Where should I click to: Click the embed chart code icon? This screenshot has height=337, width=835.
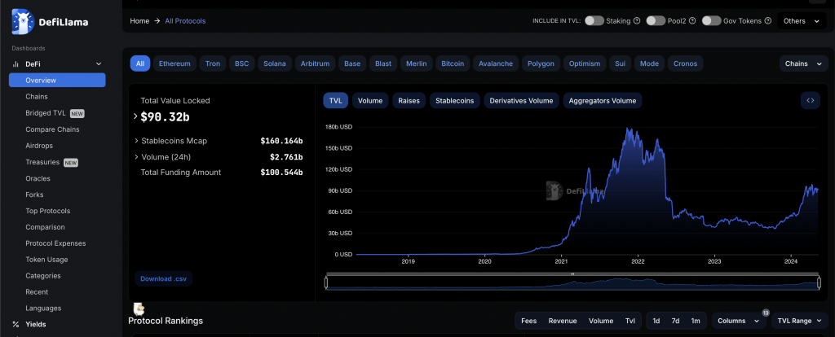(810, 100)
